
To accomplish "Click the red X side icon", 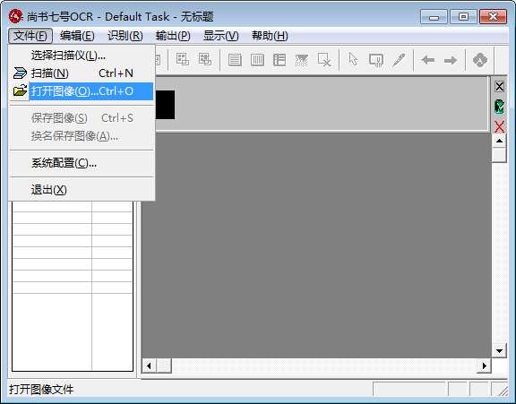I will [x=499, y=126].
